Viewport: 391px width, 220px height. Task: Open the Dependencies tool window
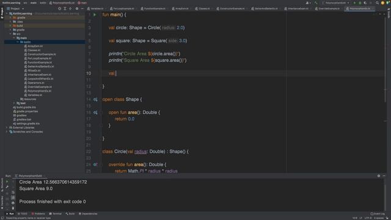point(88,214)
